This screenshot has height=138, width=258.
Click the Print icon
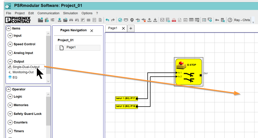point(71,20)
